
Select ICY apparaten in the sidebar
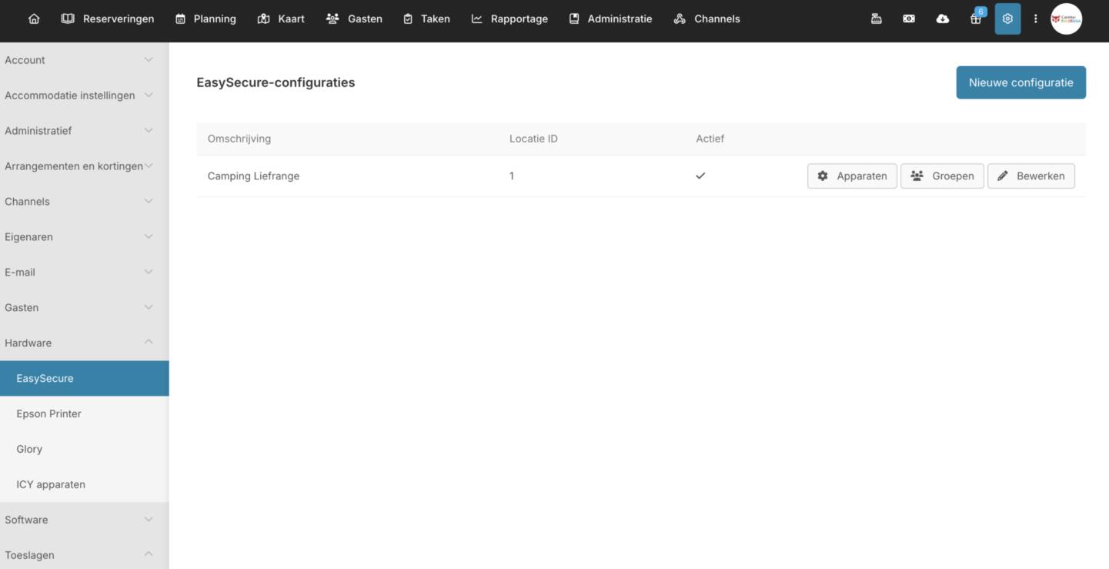point(51,484)
